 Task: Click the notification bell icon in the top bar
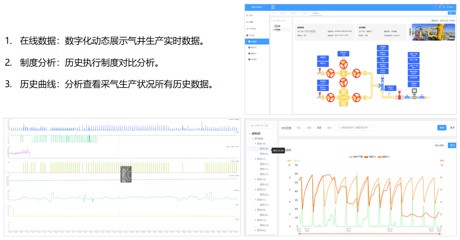coord(440,7)
